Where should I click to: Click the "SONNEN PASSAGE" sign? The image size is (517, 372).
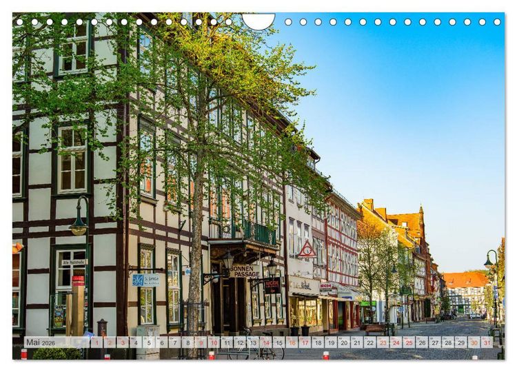coord(245,271)
